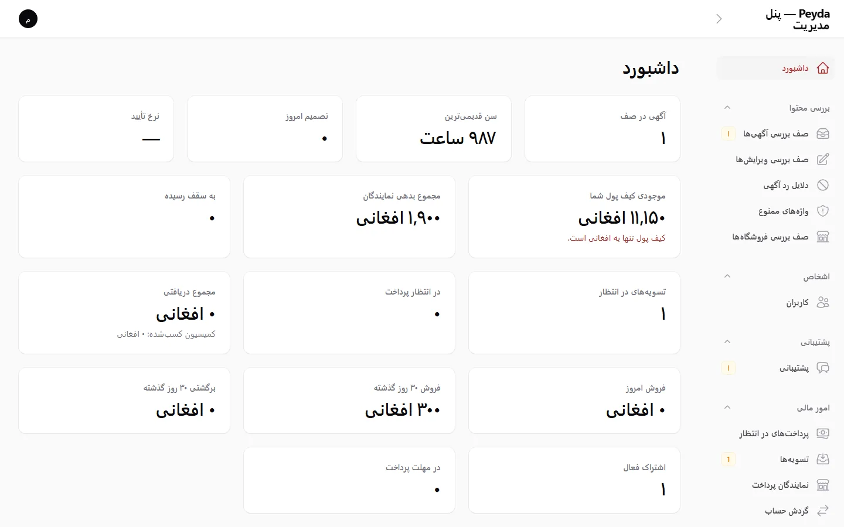Click the ۹۸۷ ساعت value
The height and width of the screenshot is (527, 844).
[458, 138]
